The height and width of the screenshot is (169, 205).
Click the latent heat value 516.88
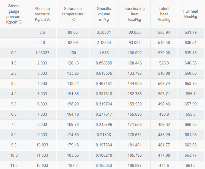point(164,74)
